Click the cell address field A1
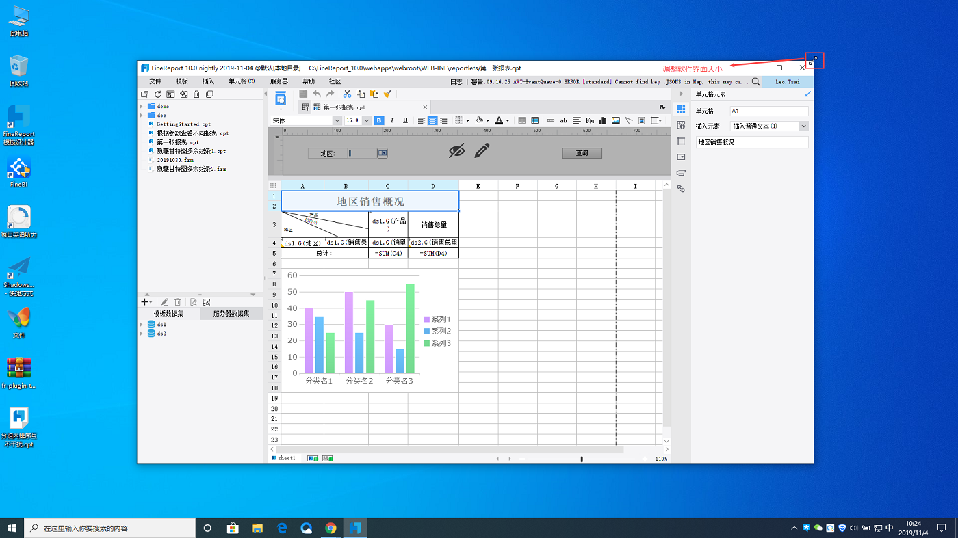958x538 pixels. (x=769, y=111)
